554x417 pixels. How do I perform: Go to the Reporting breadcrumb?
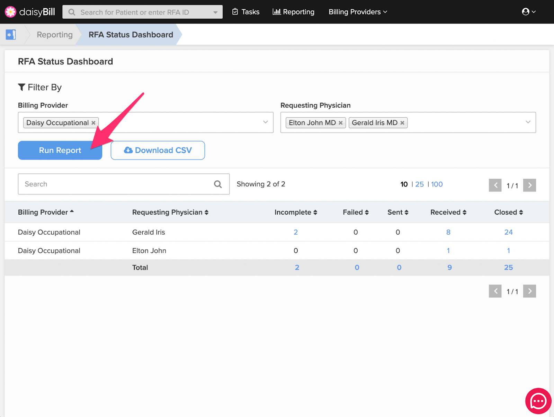(x=55, y=35)
